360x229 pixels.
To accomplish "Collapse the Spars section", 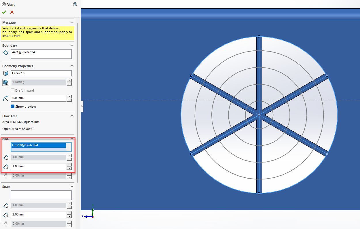I will [72, 186].
